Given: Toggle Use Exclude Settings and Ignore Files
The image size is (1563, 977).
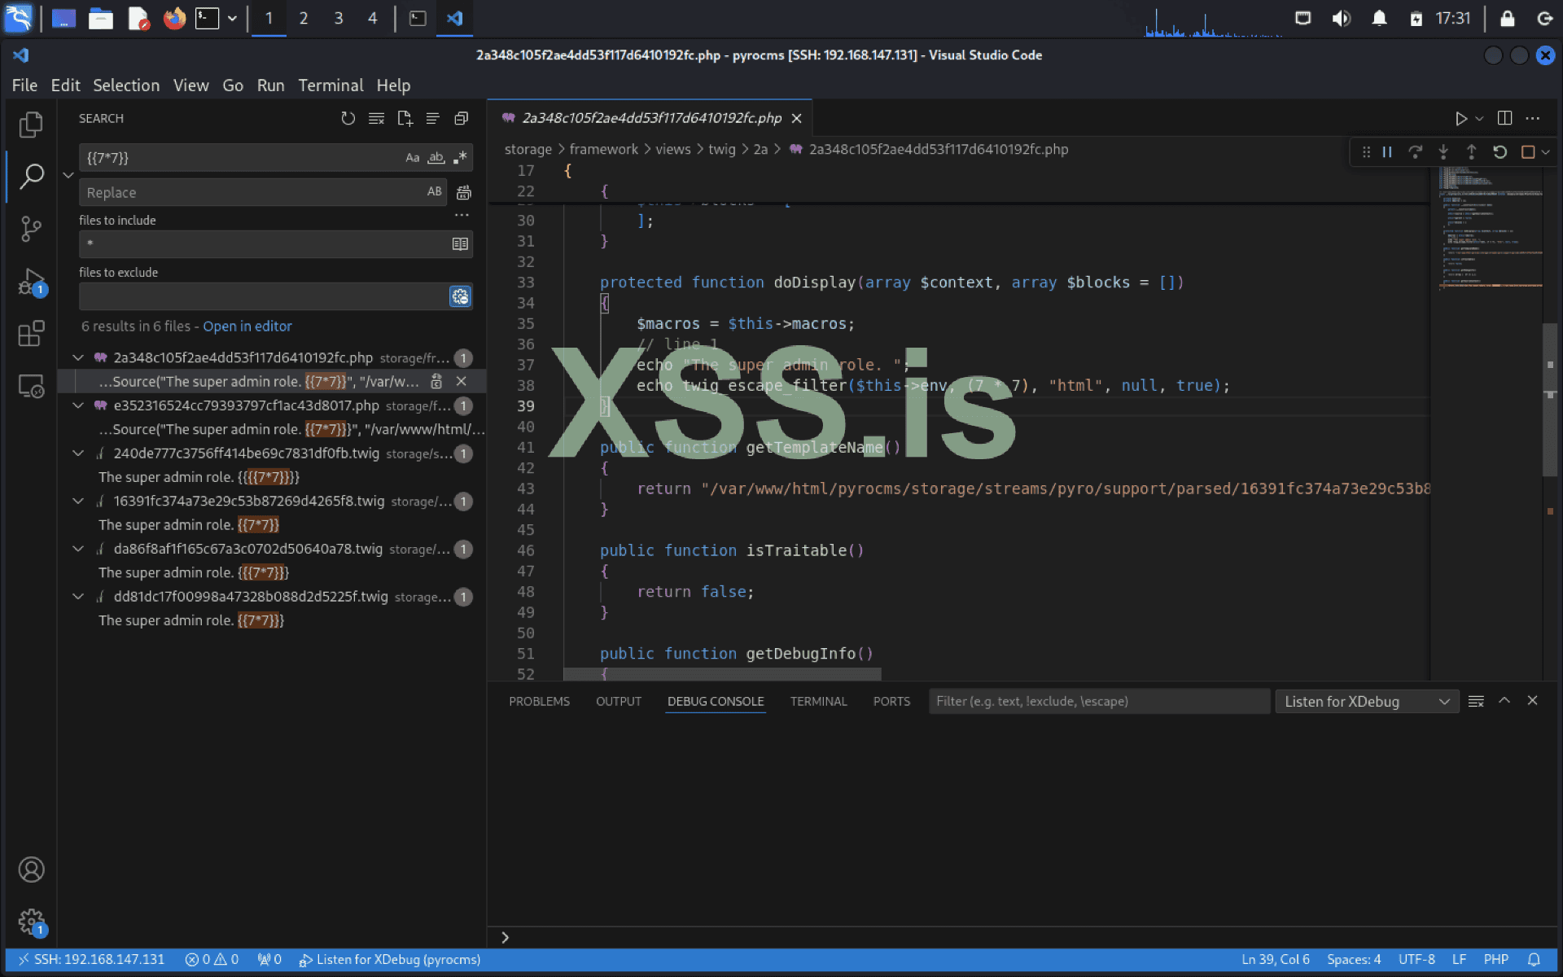Looking at the screenshot, I should (x=460, y=297).
